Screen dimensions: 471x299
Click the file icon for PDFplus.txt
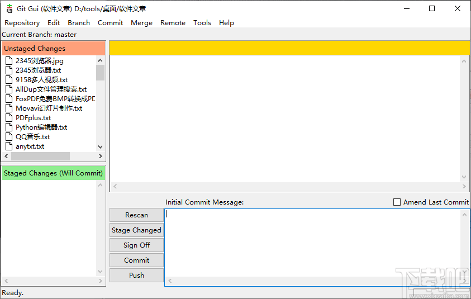click(x=9, y=118)
